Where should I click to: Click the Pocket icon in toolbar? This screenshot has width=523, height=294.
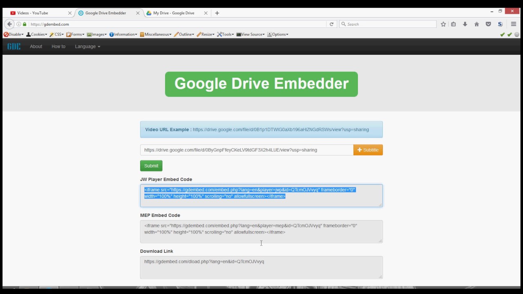pyautogui.click(x=488, y=24)
